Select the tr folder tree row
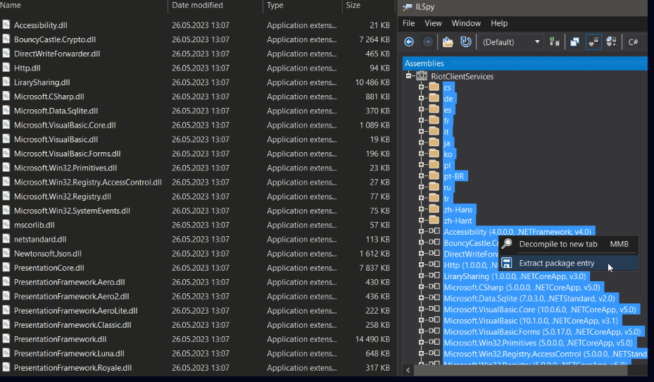 tap(447, 199)
